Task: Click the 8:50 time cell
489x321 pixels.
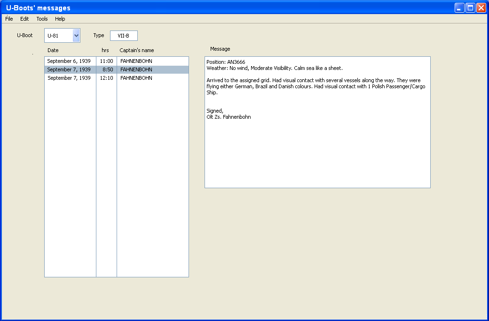Action: coord(107,69)
